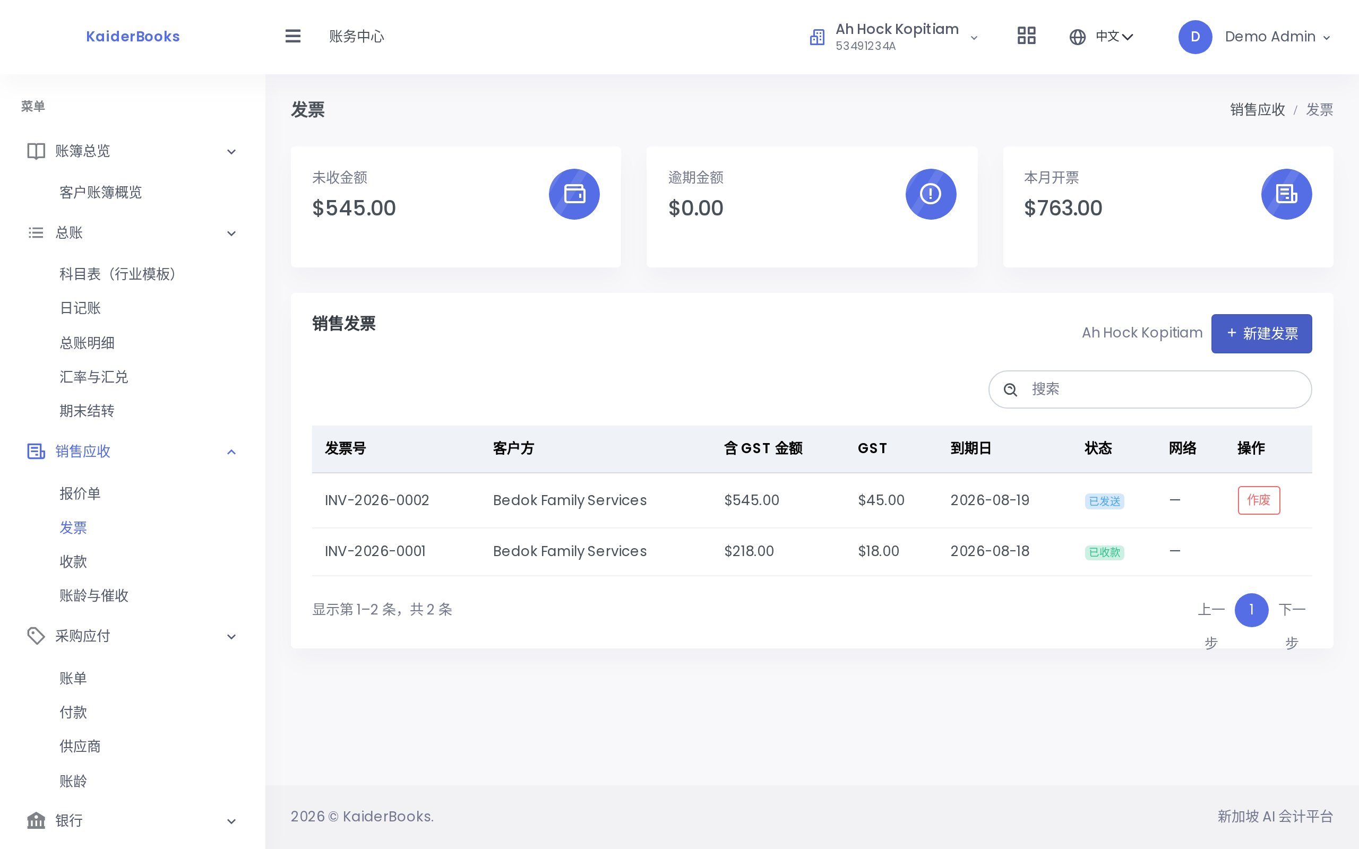Click the 已发送 status badge
Image resolution: width=1359 pixels, height=849 pixels.
point(1104,501)
